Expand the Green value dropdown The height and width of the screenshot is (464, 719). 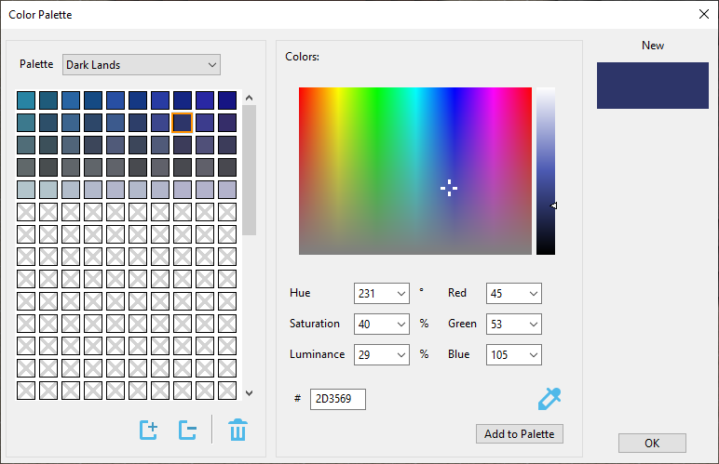tap(534, 325)
